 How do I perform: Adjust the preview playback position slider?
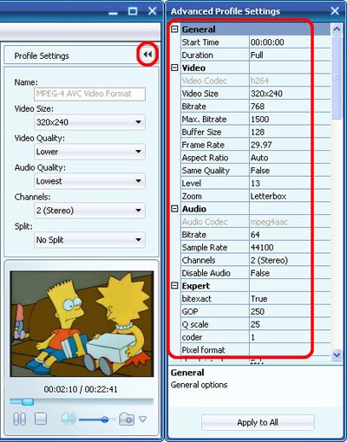click(28, 401)
